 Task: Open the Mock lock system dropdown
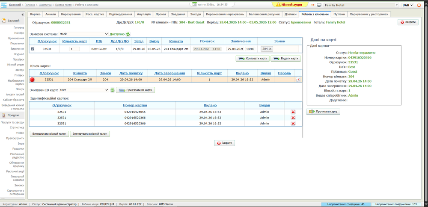pos(84,34)
